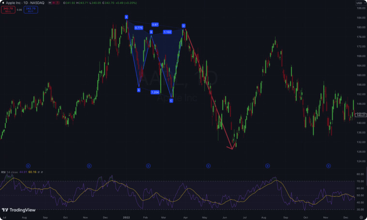Select the XABCD pattern point B label
This screenshot has height=220, width=367.
pos(151,32)
